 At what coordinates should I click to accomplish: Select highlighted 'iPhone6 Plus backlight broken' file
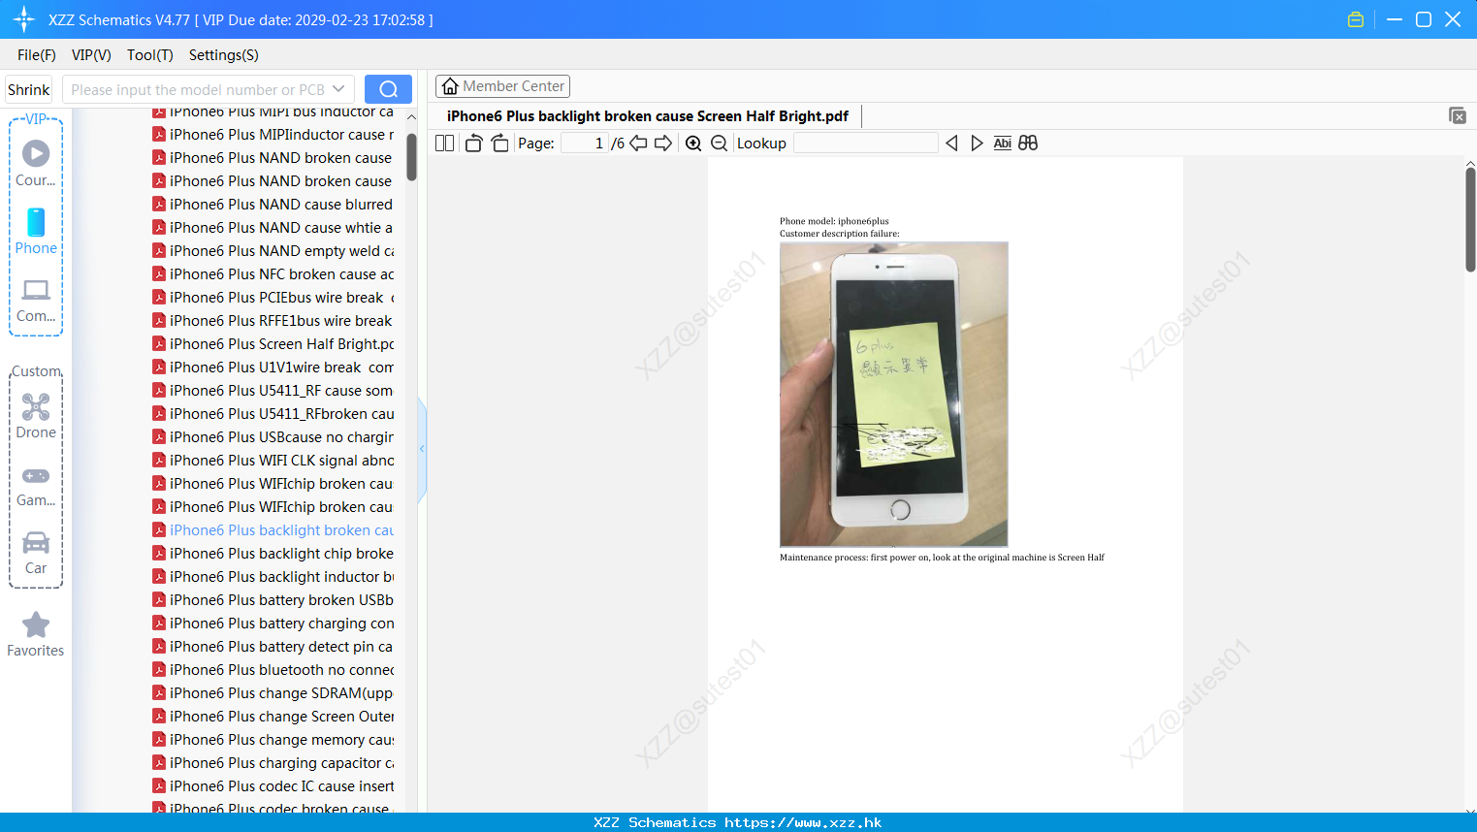(273, 530)
